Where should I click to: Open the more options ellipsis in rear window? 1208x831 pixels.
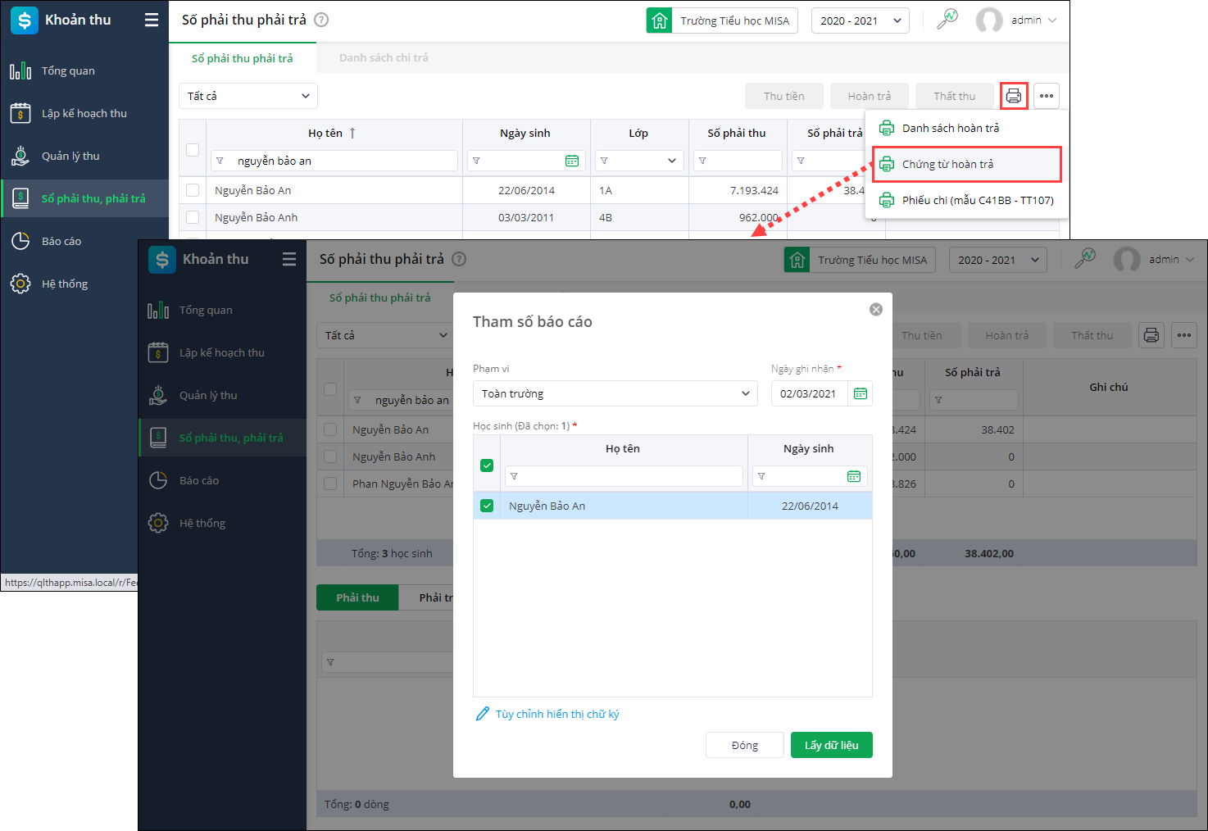1047,96
